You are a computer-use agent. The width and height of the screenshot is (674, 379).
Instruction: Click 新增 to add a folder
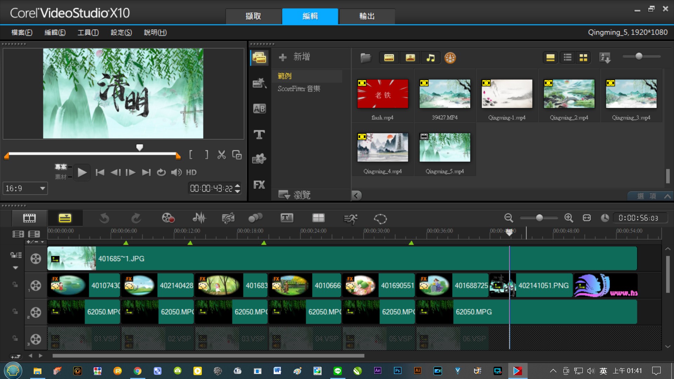coord(294,57)
